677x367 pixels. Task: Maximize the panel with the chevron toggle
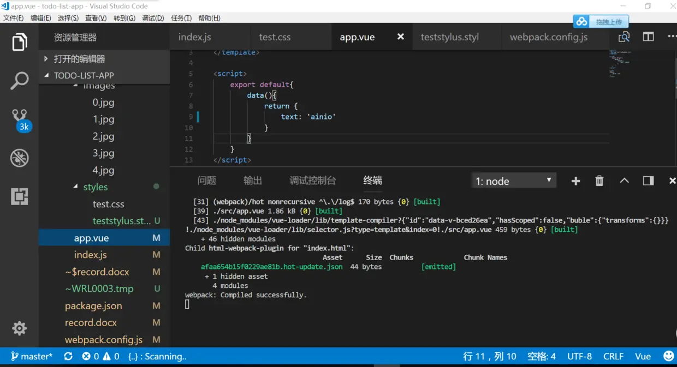(x=624, y=181)
